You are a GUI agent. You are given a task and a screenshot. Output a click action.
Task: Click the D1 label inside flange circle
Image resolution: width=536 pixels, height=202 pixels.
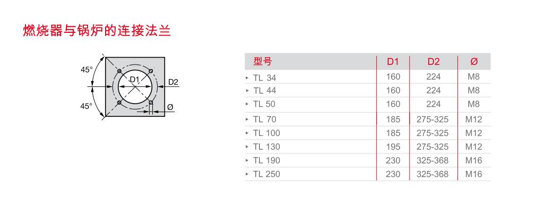click(135, 79)
